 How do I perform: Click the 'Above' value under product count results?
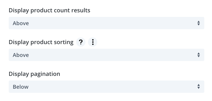pyautogui.click(x=21, y=23)
